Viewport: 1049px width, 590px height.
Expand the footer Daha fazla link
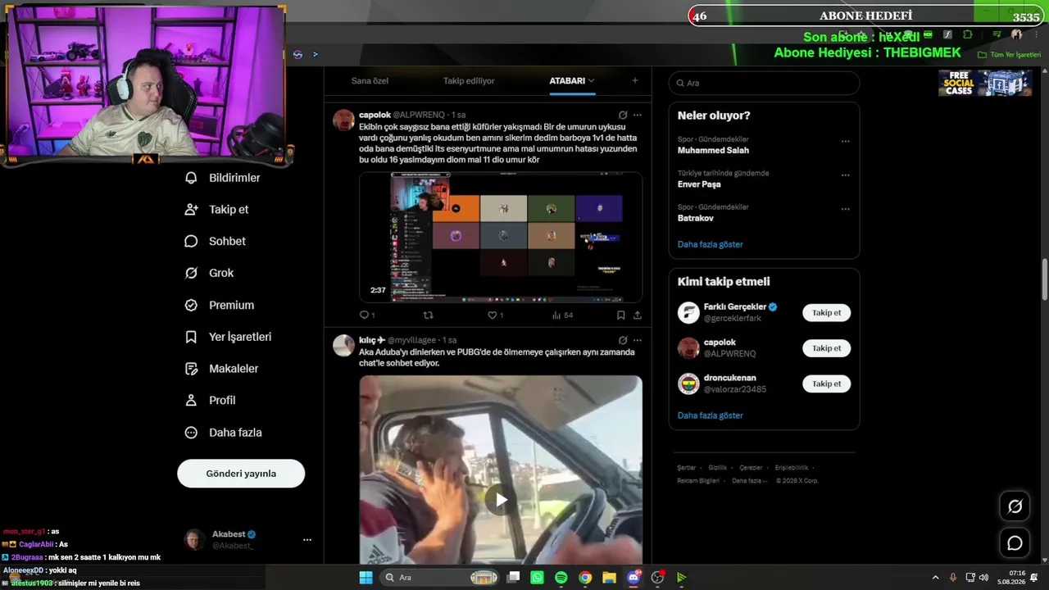pos(751,481)
